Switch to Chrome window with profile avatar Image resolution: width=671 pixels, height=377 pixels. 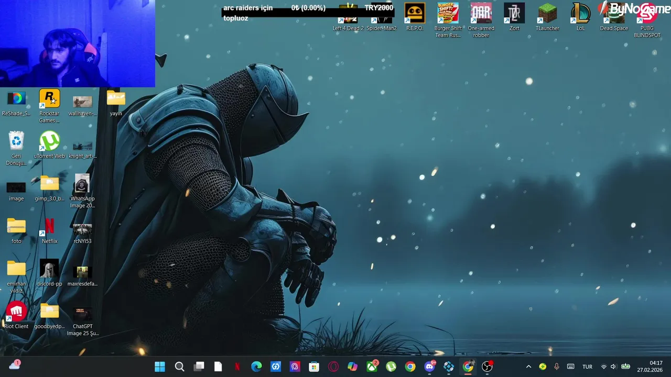(468, 367)
